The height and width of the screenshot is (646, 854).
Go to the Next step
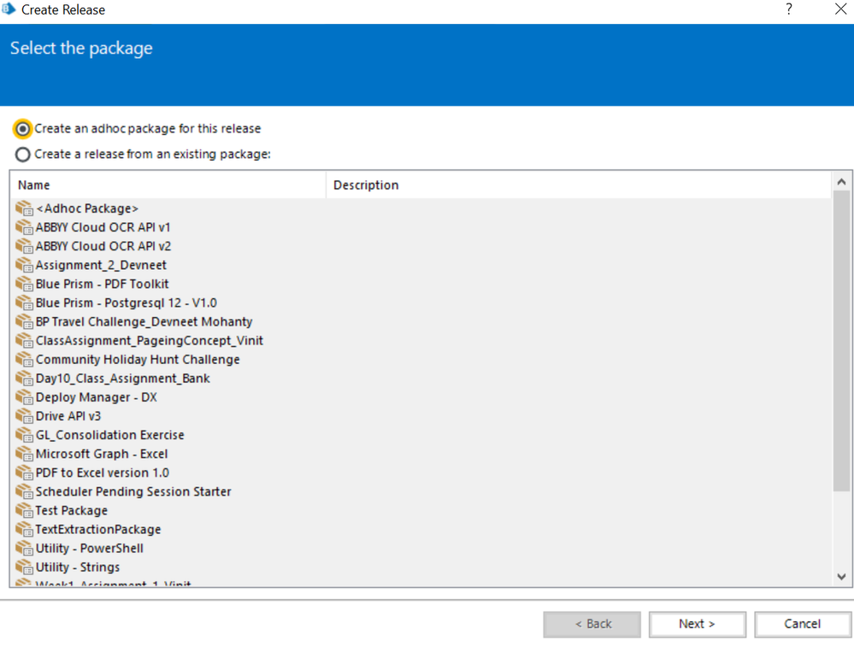click(x=698, y=625)
